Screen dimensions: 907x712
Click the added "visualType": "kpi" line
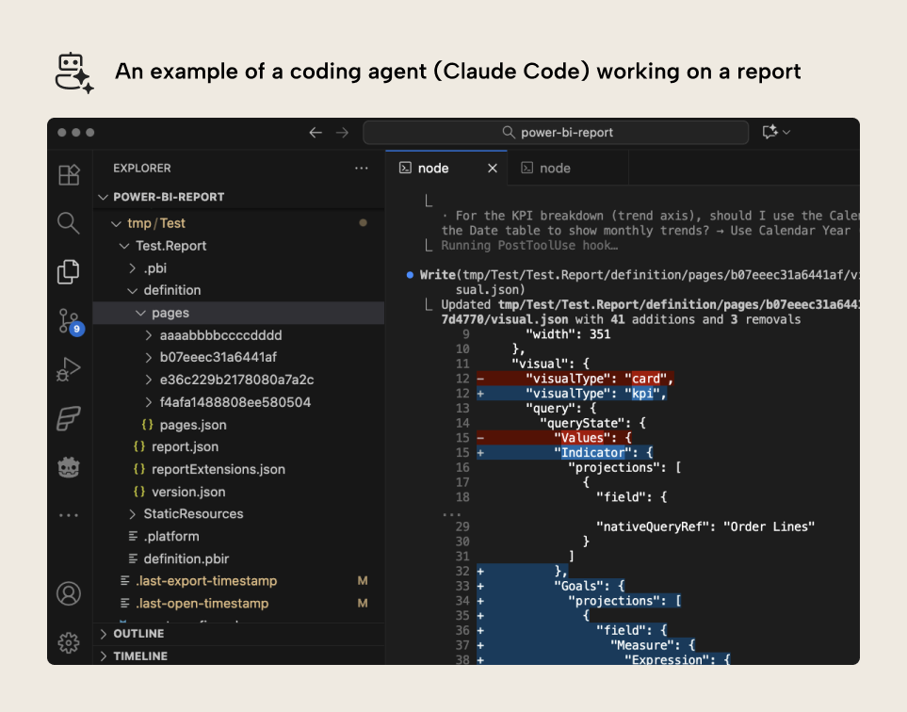(x=572, y=394)
